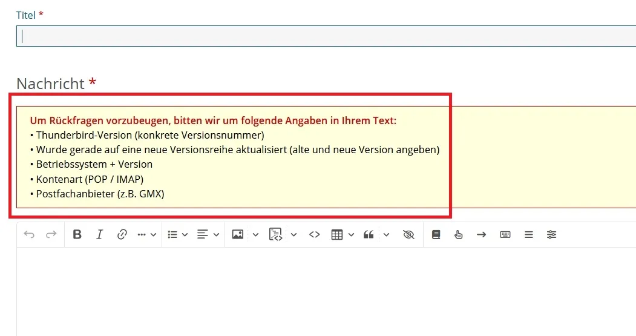Insert a table using the grid icon
Image resolution: width=636 pixels, height=336 pixels.
click(336, 234)
